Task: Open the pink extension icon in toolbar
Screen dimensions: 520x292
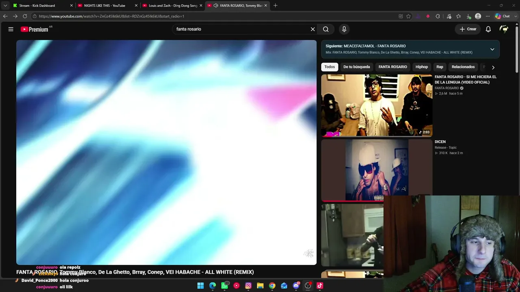Action: point(428,16)
